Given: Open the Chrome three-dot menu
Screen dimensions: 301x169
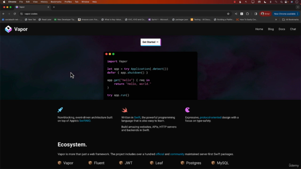Looking at the screenshot, I should pyautogui.click(x=298, y=14).
